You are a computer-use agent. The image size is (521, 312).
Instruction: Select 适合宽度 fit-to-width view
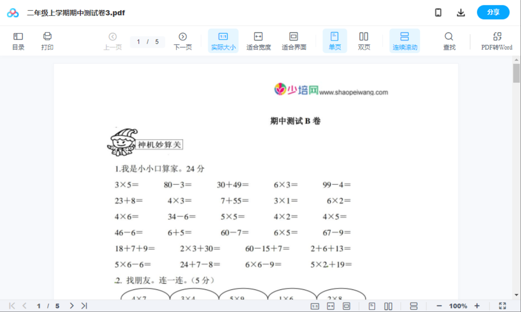coord(258,40)
